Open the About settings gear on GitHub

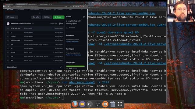pos(84,17)
